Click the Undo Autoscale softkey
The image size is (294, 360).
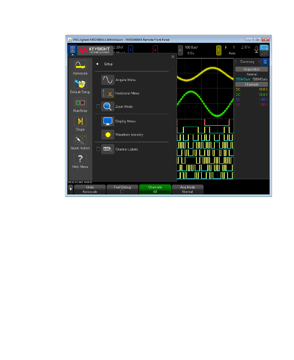point(90,189)
